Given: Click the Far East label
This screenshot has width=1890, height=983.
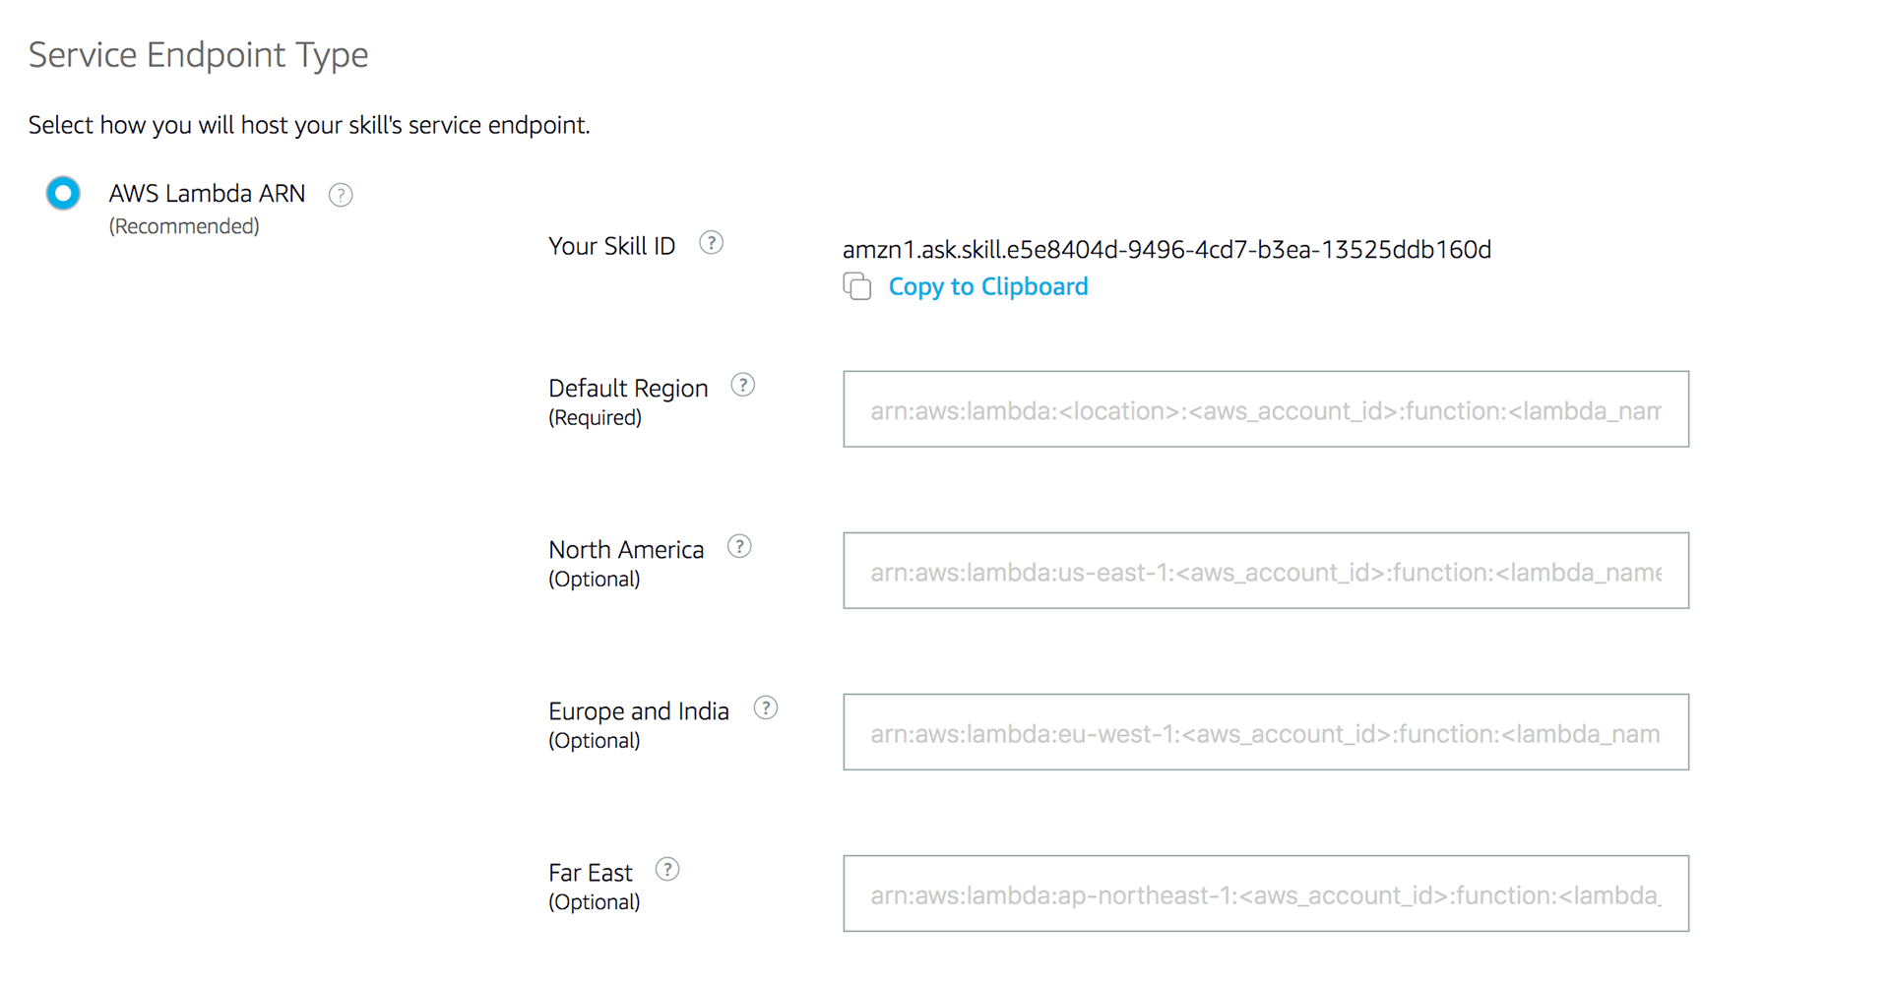Looking at the screenshot, I should coord(590,873).
